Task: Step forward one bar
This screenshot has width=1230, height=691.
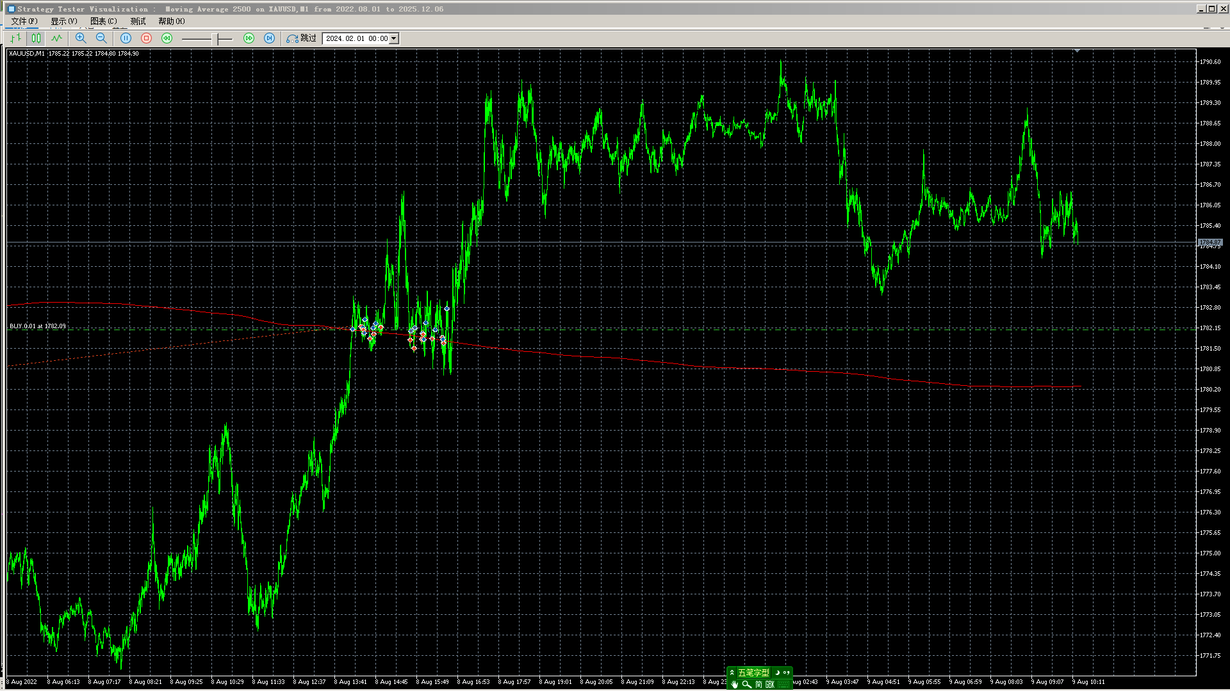Action: tap(269, 38)
